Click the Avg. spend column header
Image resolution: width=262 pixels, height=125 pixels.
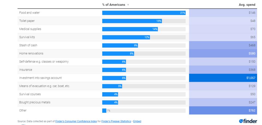click(x=247, y=5)
